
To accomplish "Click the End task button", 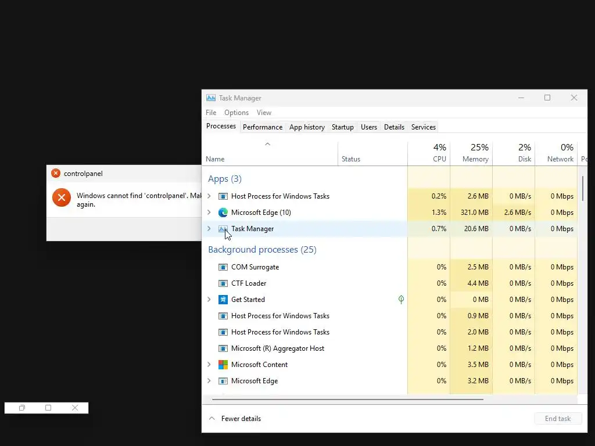I will 558,419.
